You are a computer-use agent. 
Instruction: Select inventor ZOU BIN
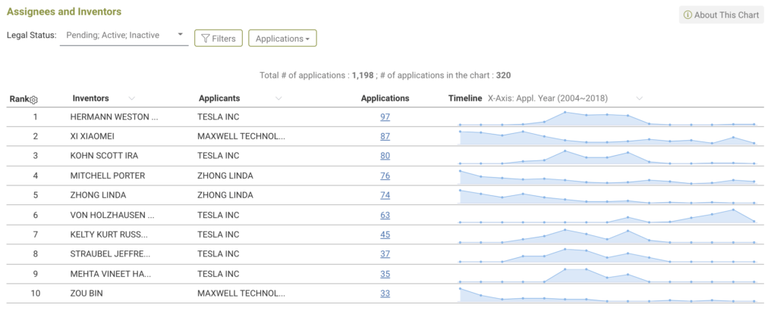pyautogui.click(x=87, y=294)
